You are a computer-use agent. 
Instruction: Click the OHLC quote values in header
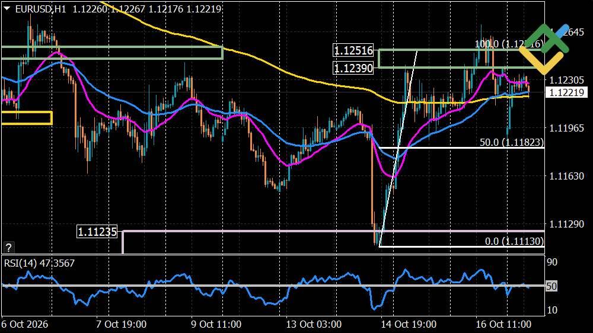pos(146,9)
